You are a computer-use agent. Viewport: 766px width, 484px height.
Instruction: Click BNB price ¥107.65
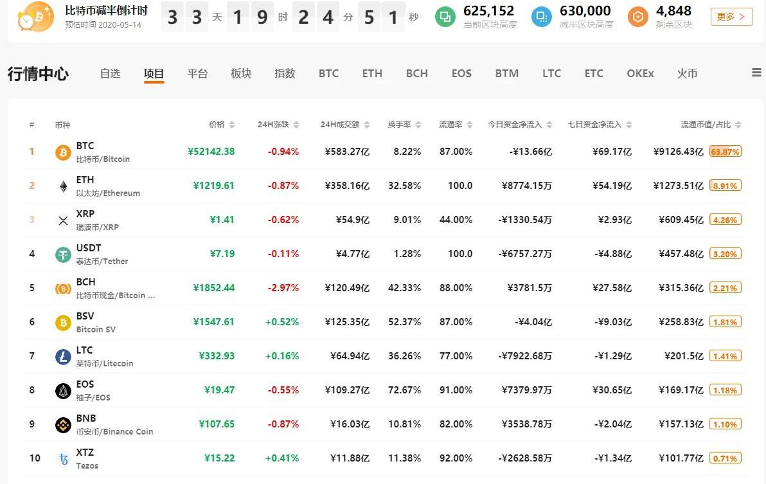(x=217, y=424)
